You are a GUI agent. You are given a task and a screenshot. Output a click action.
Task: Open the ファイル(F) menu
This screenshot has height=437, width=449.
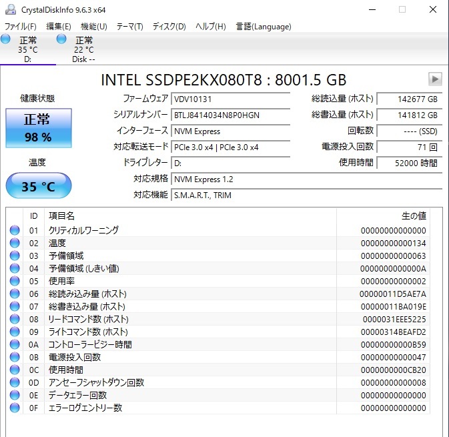point(21,27)
